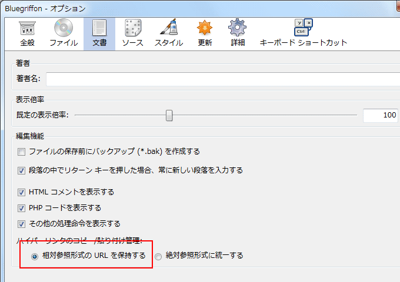Click the ファイル tab label text
The width and height of the screenshot is (400, 282).
64,42
